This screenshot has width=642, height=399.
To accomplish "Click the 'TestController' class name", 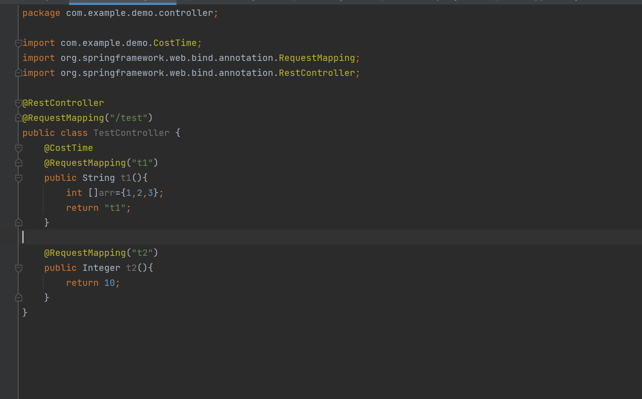I will pyautogui.click(x=131, y=133).
